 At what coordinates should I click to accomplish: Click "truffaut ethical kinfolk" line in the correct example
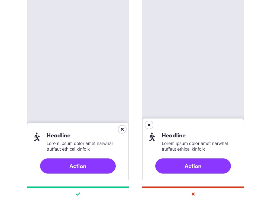[68, 149]
